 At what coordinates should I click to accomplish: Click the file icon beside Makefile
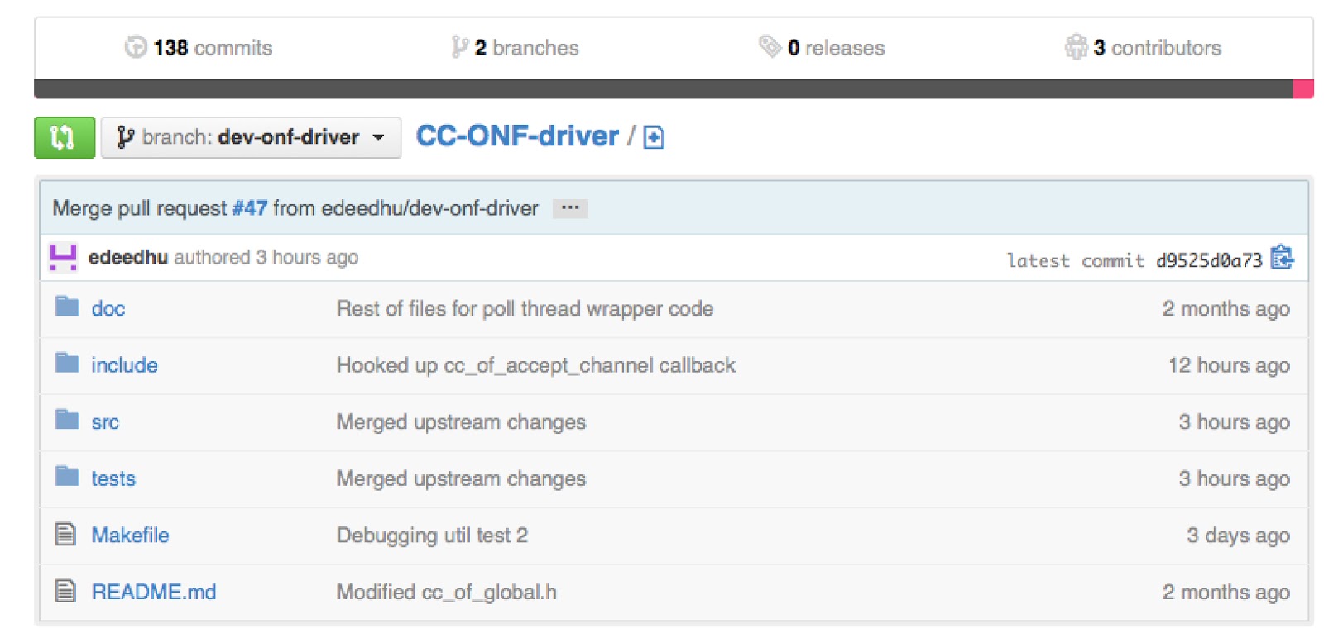coord(65,534)
